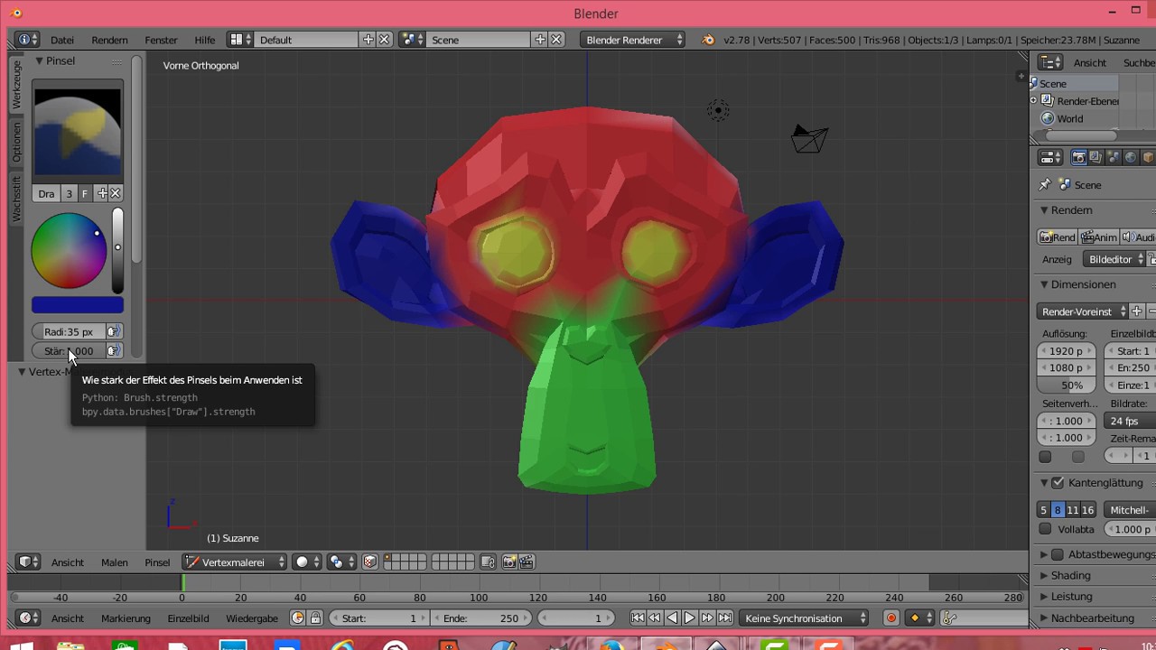Open the pivot point selector in 3D header
Viewport: 1156px width, 650px height.
pyautogui.click(x=341, y=562)
